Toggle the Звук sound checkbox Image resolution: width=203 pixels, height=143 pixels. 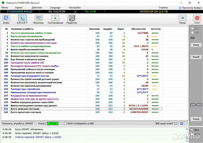192,130
